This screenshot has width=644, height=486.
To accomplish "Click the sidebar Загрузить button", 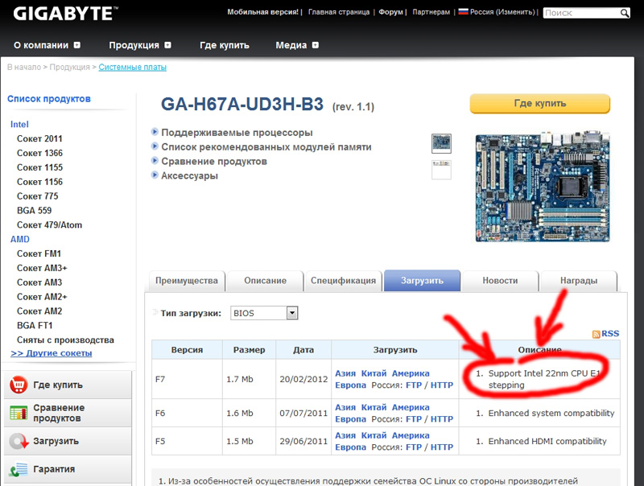I will click(x=68, y=441).
